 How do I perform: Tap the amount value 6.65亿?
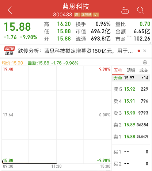[x=142, y=31]
